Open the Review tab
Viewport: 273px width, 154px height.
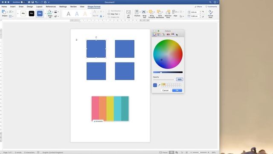(x=73, y=7)
